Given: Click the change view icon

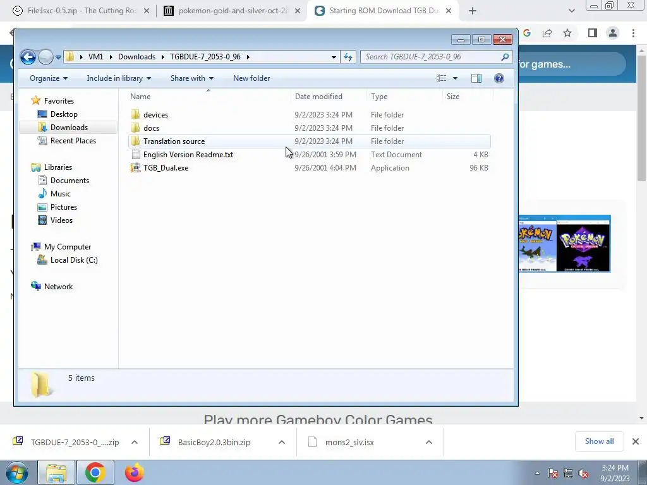Looking at the screenshot, I should 442,78.
